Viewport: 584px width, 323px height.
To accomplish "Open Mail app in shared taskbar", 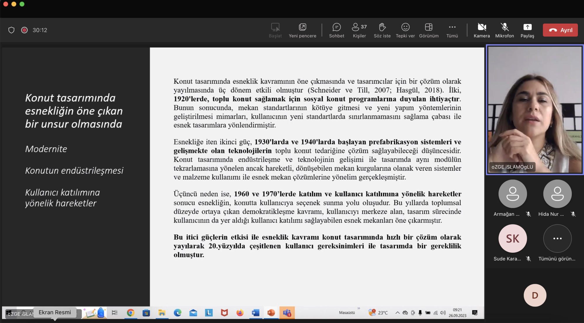I will point(193,313).
